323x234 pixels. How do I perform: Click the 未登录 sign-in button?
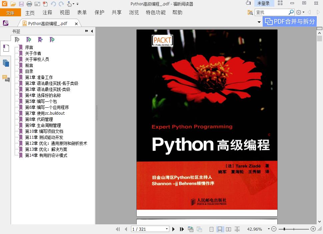[x=263, y=3]
